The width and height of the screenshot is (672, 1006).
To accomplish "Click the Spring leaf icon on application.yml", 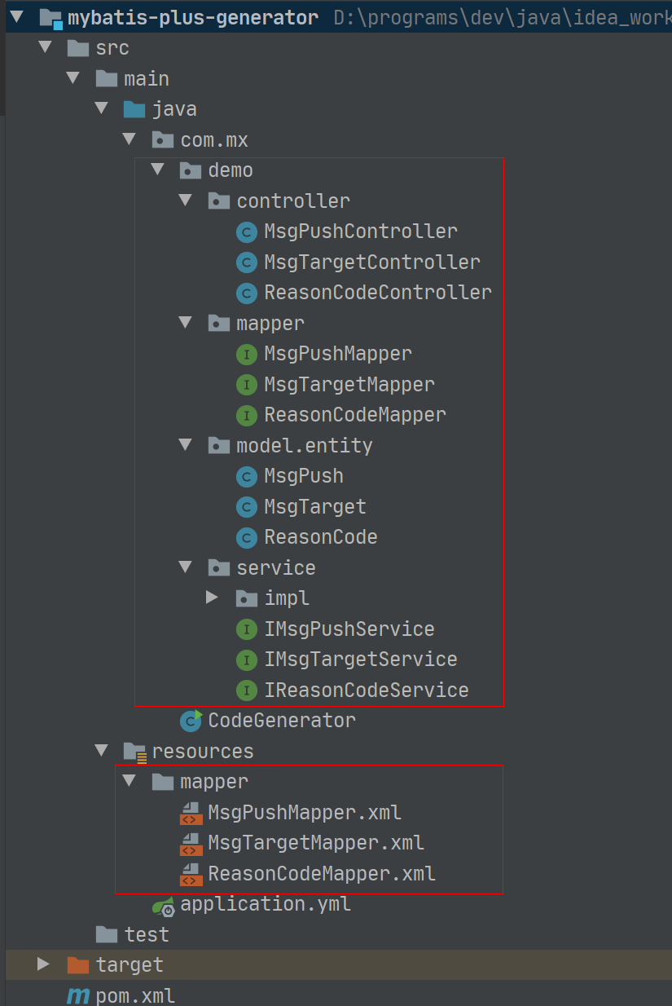I will pos(163,905).
